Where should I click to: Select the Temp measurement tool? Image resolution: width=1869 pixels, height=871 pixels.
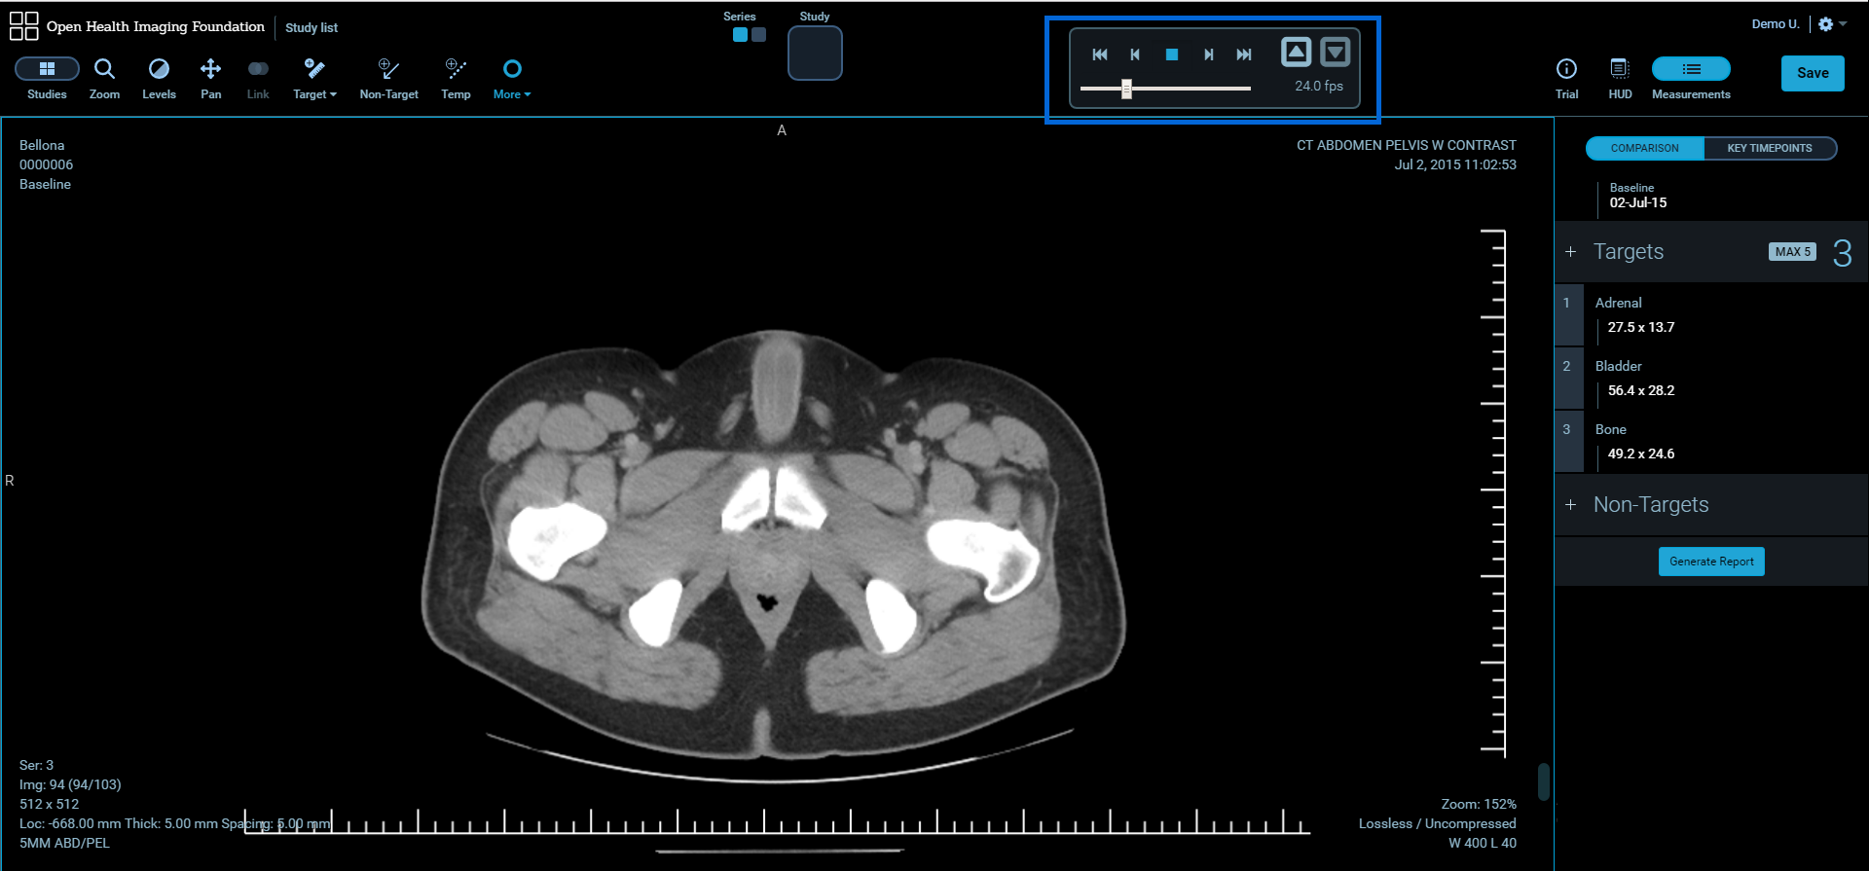[x=456, y=78]
